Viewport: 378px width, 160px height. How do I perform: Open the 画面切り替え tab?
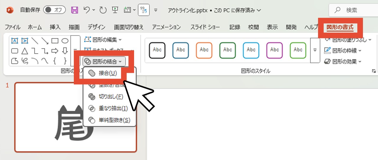pyautogui.click(x=129, y=27)
